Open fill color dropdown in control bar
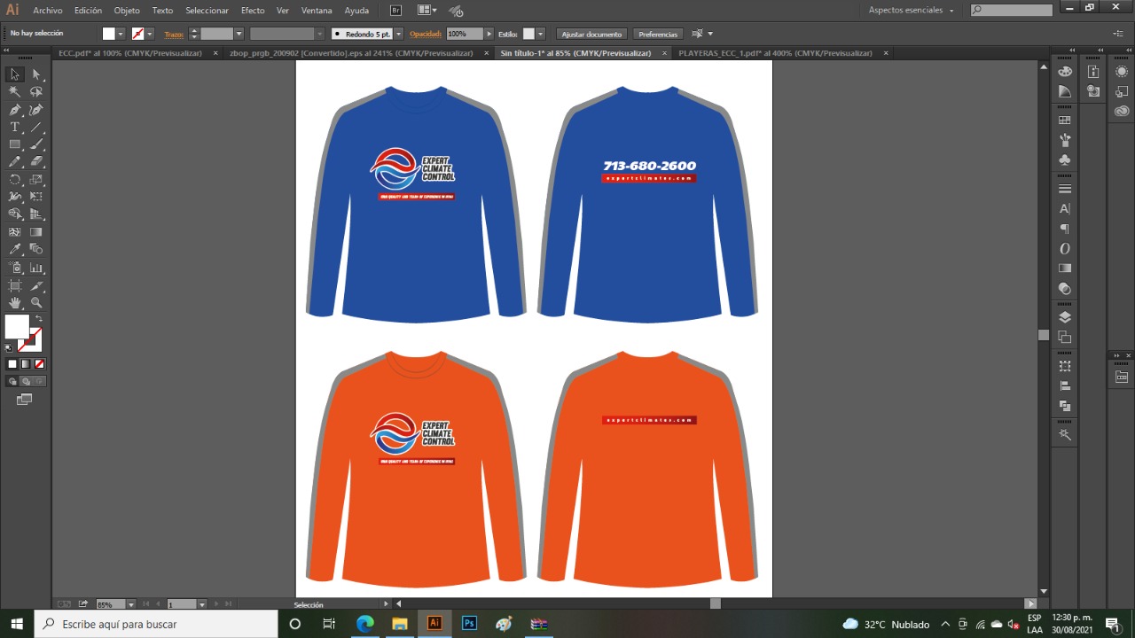 tap(121, 34)
